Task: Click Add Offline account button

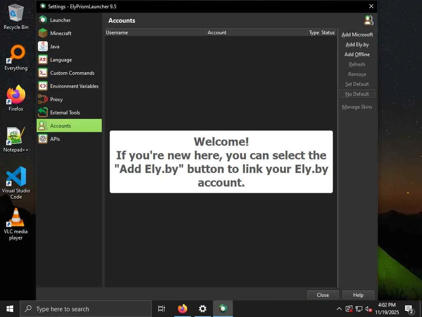Action: point(357,54)
